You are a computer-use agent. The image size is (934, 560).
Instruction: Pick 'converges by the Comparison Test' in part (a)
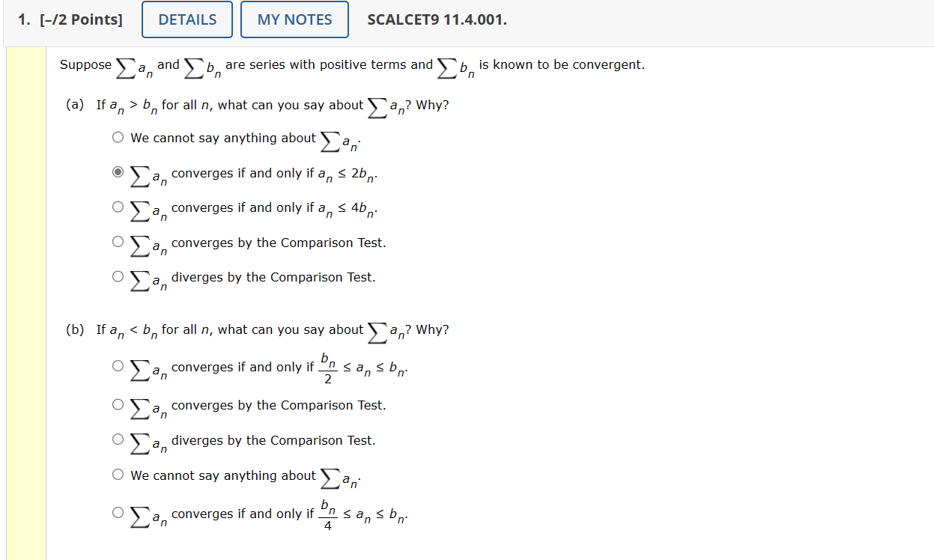coord(118,241)
